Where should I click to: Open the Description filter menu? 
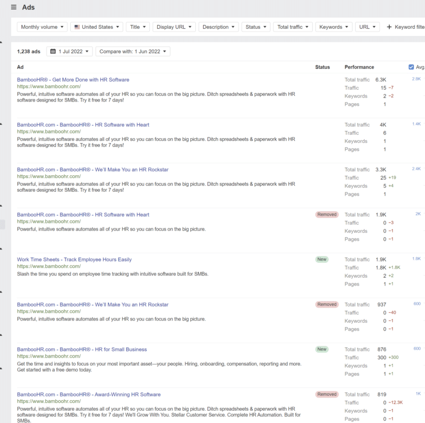click(x=218, y=27)
